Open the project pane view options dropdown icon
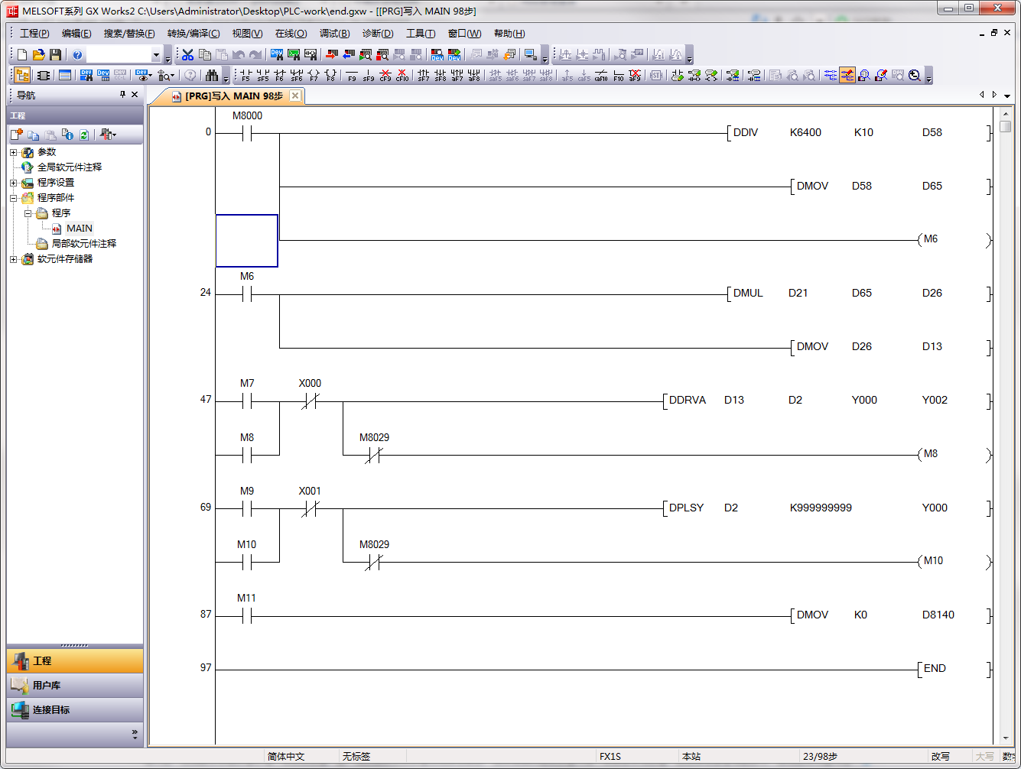The width and height of the screenshot is (1021, 769). coord(108,135)
